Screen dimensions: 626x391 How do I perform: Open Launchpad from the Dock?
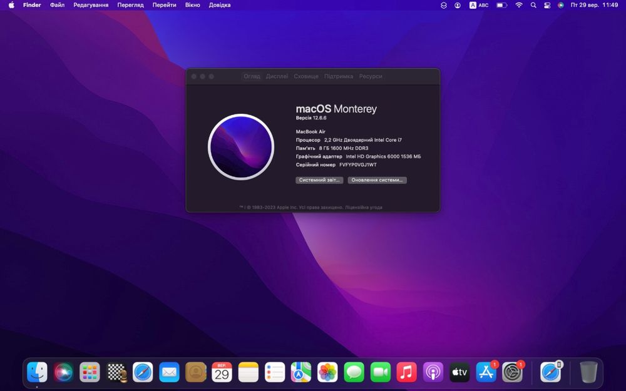(x=90, y=372)
